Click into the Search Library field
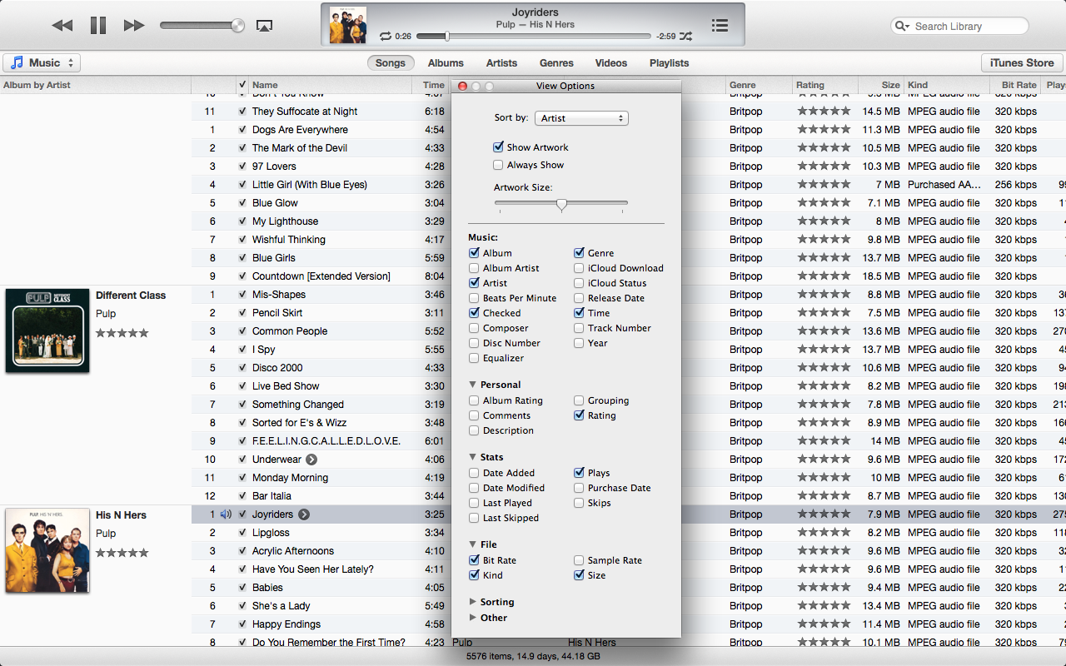The width and height of the screenshot is (1066, 666). click(x=959, y=26)
